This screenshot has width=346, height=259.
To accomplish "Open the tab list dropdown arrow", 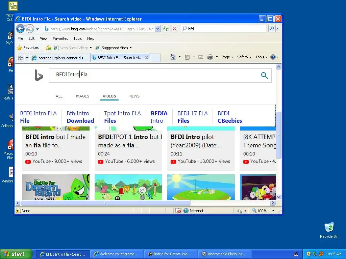I will (x=27, y=58).
